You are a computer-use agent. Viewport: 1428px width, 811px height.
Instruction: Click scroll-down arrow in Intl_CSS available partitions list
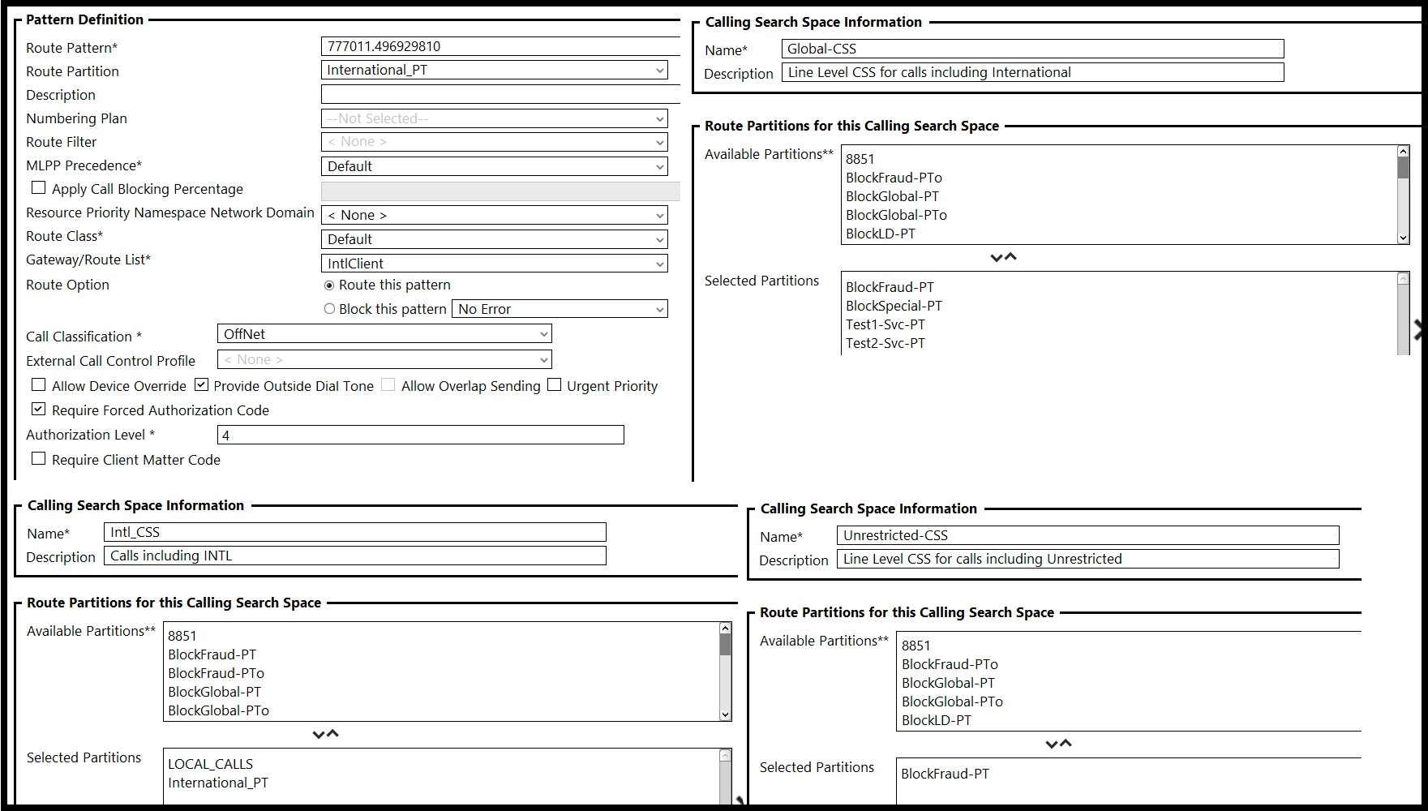click(725, 714)
